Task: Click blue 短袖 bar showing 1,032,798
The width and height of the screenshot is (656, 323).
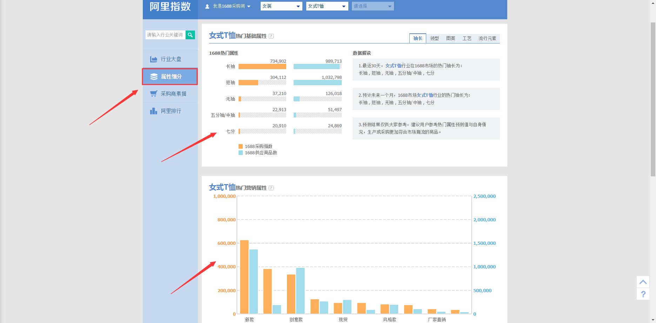Action: (317, 82)
